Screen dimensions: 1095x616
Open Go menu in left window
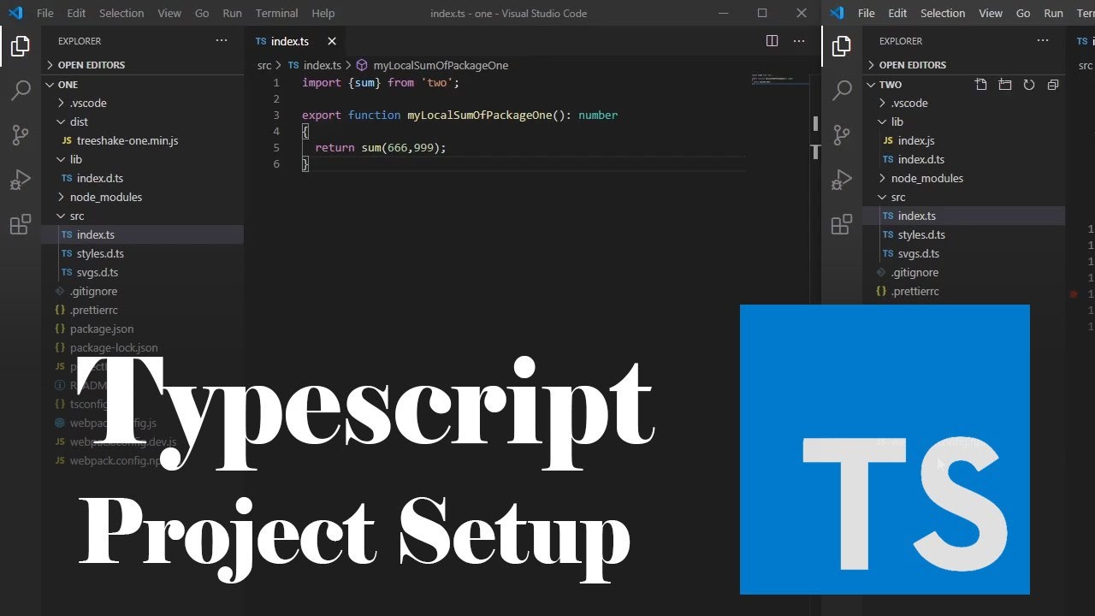[202, 13]
